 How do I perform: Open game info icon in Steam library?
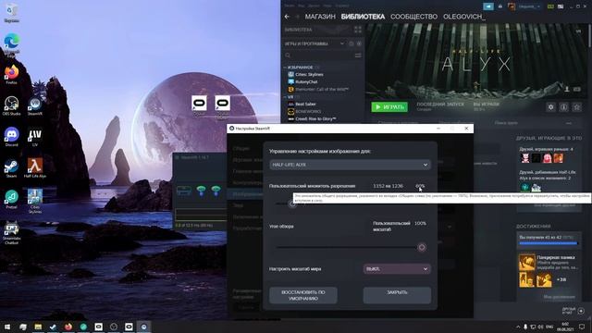pyautogui.click(x=563, y=107)
